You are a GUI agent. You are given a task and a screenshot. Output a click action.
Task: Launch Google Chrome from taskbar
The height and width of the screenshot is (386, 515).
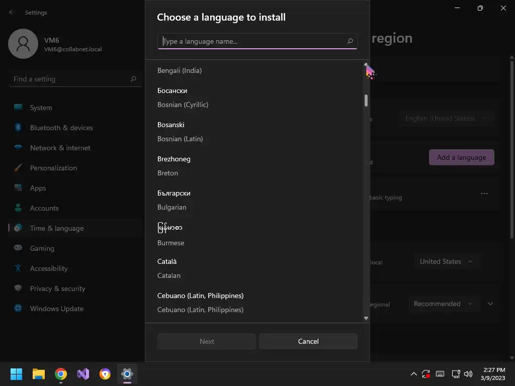pyautogui.click(x=61, y=374)
